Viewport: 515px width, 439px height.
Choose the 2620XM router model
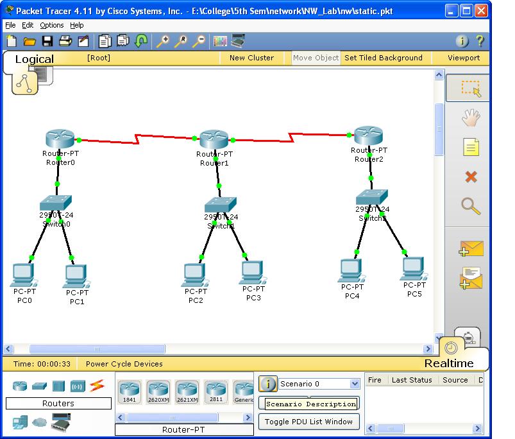click(158, 392)
